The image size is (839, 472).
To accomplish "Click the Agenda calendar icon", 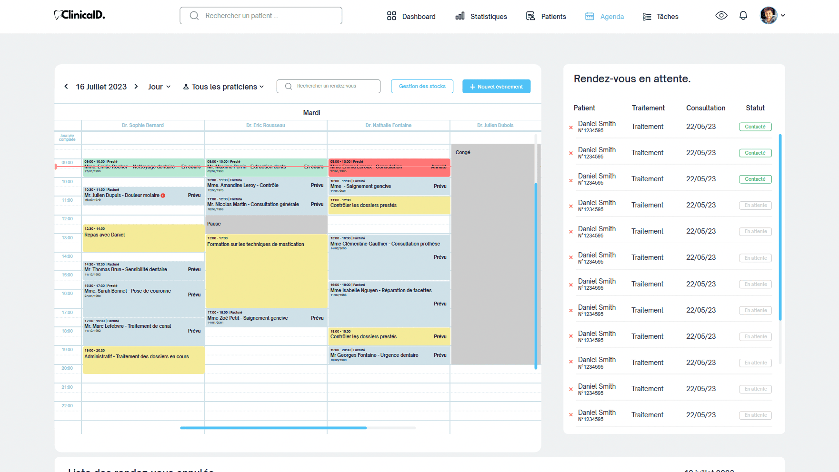I will (x=589, y=17).
